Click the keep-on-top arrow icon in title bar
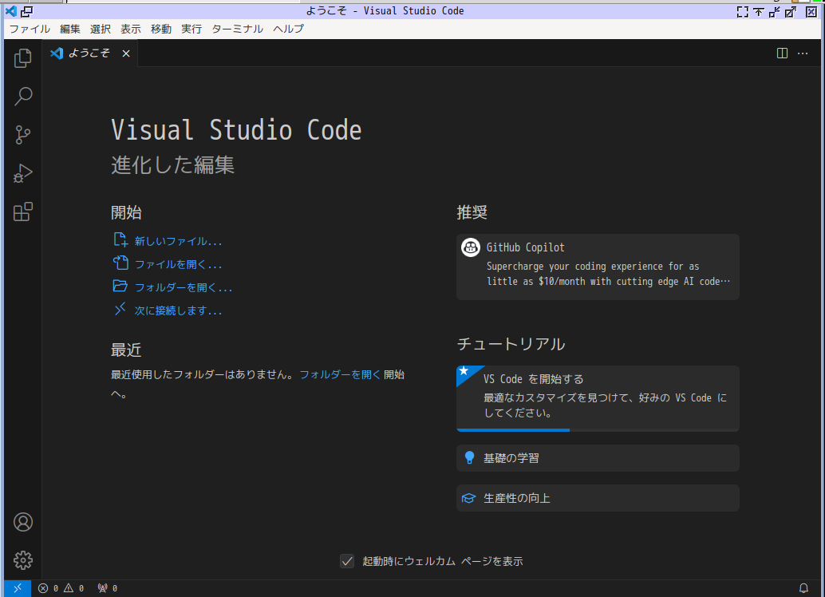Viewport: 825px width, 597px height. point(758,12)
